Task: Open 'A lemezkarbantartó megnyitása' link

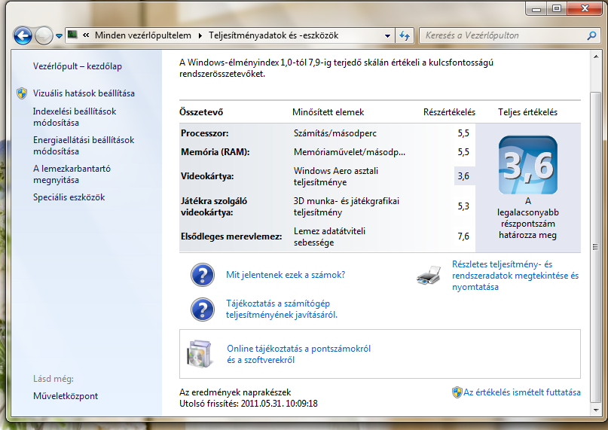Action: tap(72, 174)
